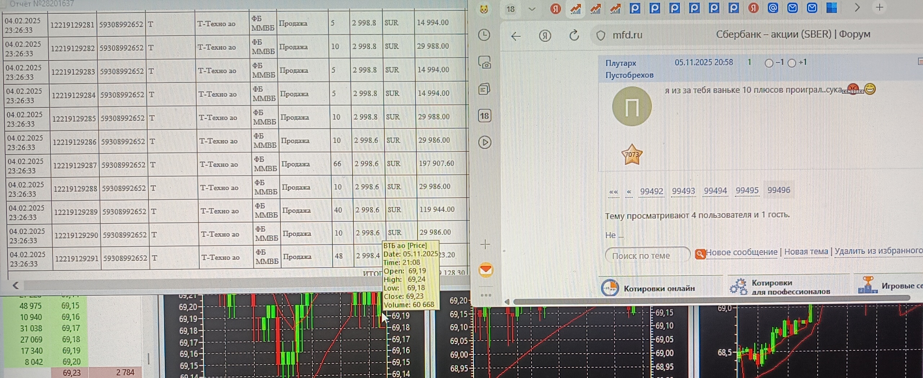Open the browser history clock icon in sidebar
The image size is (923, 378).
484,35
